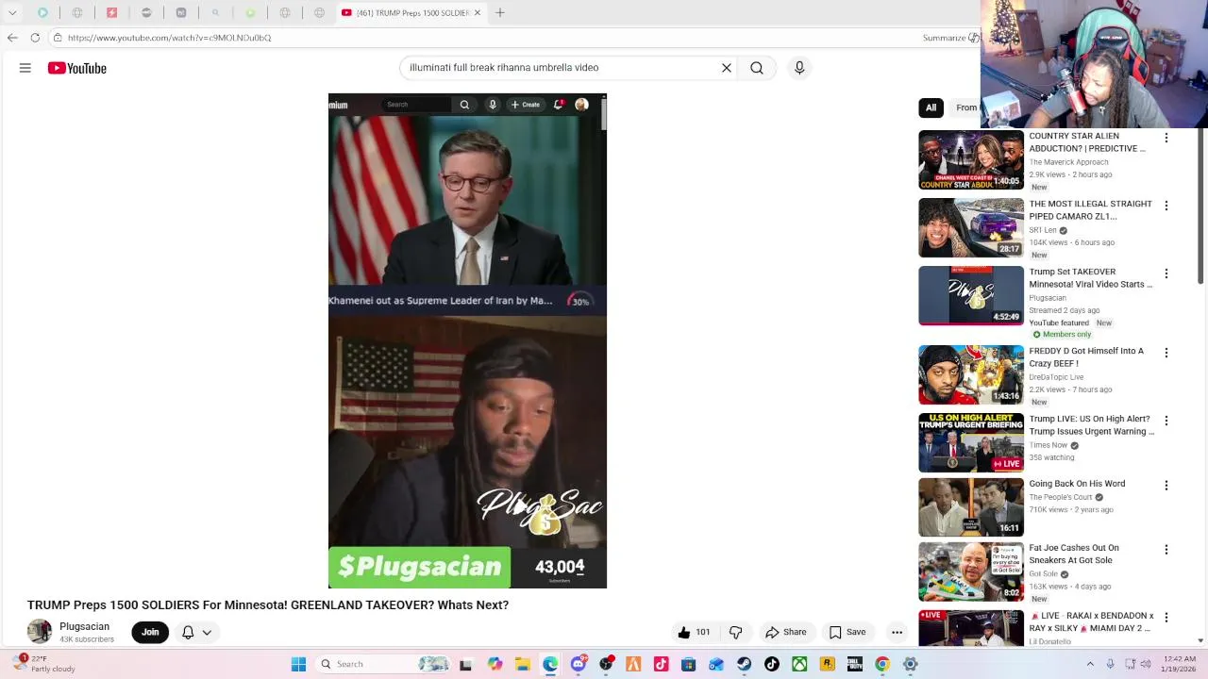
Task: Open options for Going Back On His Word
Action: [x=1166, y=486]
